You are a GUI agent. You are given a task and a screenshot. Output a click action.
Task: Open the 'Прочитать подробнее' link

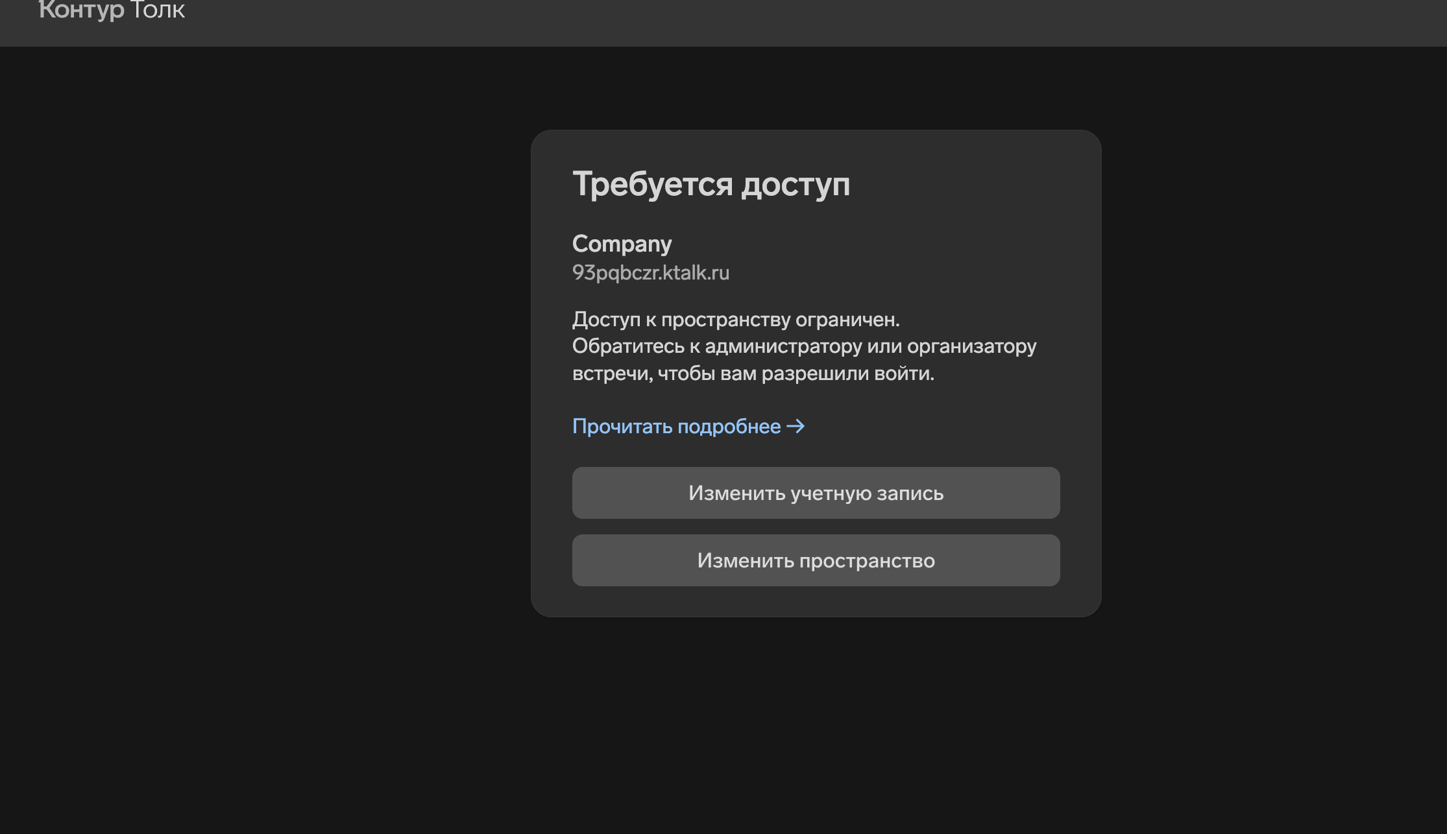click(x=688, y=426)
